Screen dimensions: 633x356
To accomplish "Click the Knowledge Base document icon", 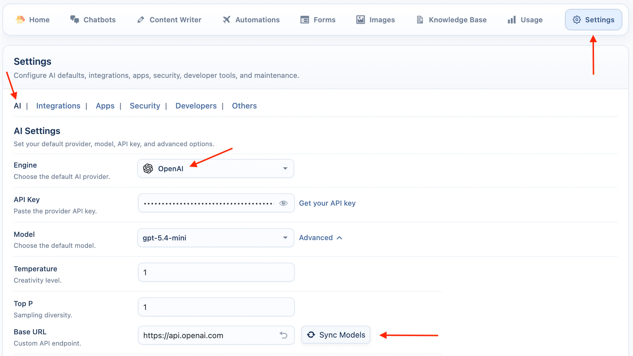I will point(420,20).
